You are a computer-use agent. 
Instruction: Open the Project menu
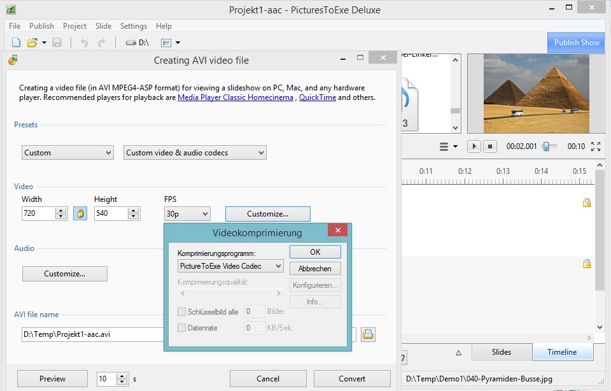(x=75, y=25)
